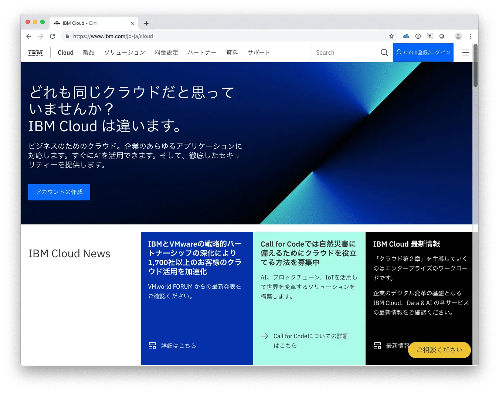The width and height of the screenshot is (499, 393).
Task: Select the IBM Cloud - 日本 tab
Action: [x=94, y=23]
